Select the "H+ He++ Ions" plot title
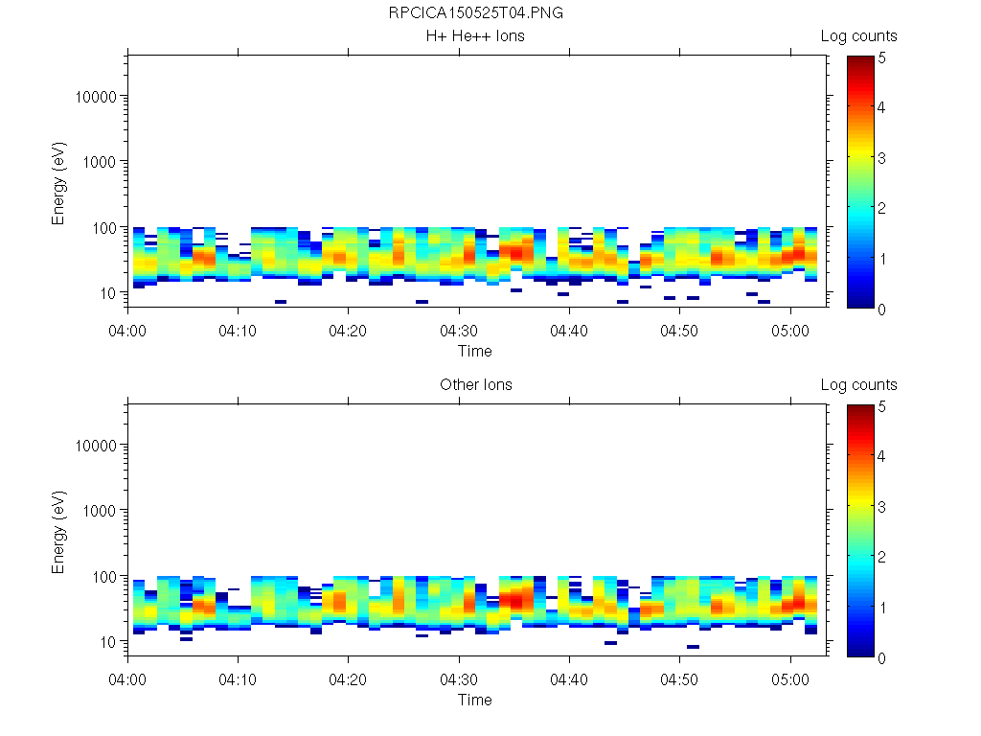Viewport: 981px width, 736px height. [x=475, y=35]
